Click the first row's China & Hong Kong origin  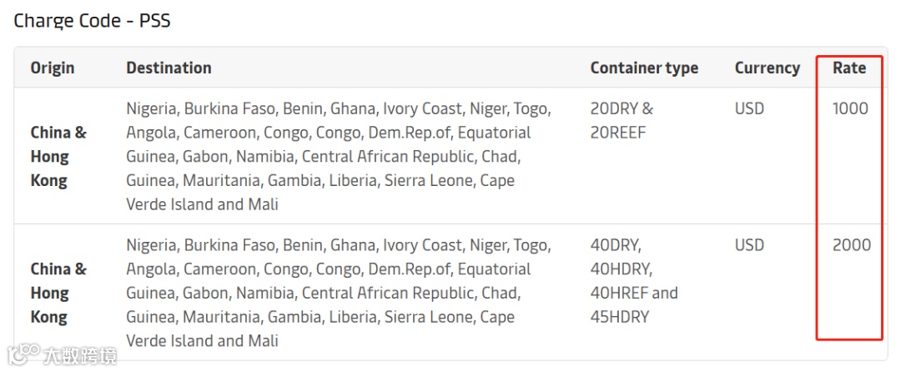(58, 156)
